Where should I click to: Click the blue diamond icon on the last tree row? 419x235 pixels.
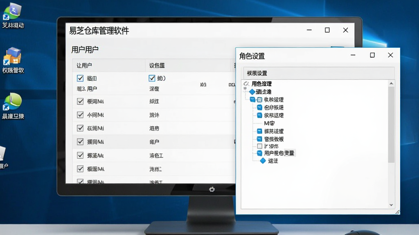[263, 161]
